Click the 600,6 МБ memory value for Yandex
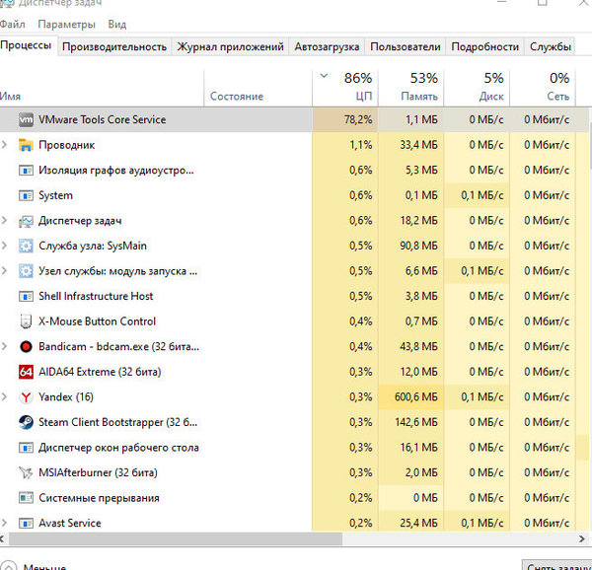This screenshot has width=592, height=570. coord(416,396)
